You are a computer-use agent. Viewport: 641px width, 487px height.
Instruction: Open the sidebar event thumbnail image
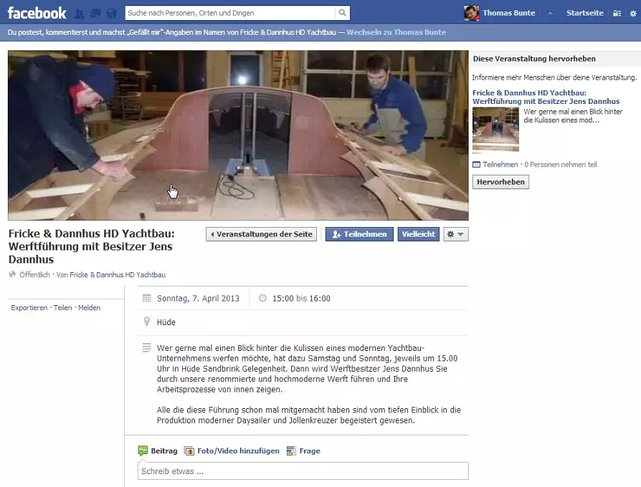coord(495,130)
